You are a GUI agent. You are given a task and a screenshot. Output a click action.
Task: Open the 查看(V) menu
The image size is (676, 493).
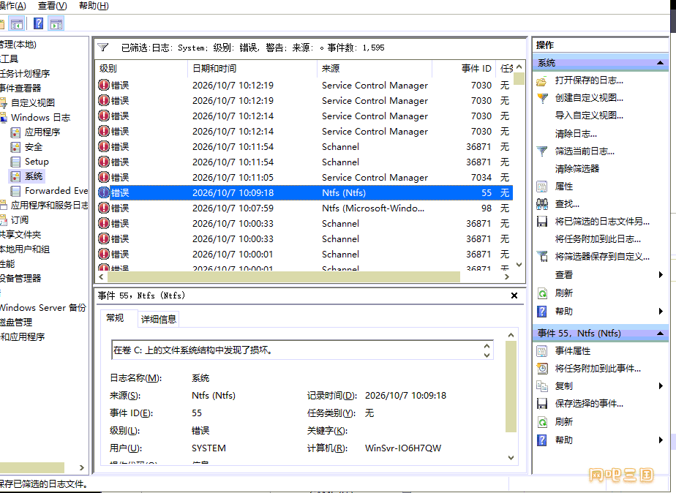coord(52,6)
